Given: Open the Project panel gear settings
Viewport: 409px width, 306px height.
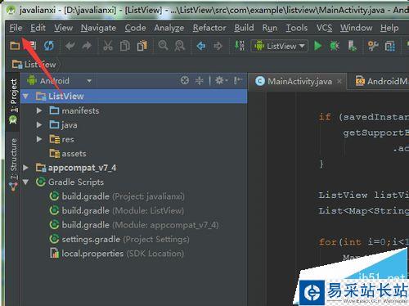Looking at the screenshot, I should pyautogui.click(x=221, y=80).
